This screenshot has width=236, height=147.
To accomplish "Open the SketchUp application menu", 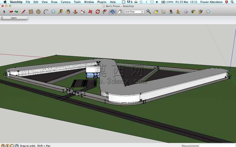I will [x=16, y=2].
